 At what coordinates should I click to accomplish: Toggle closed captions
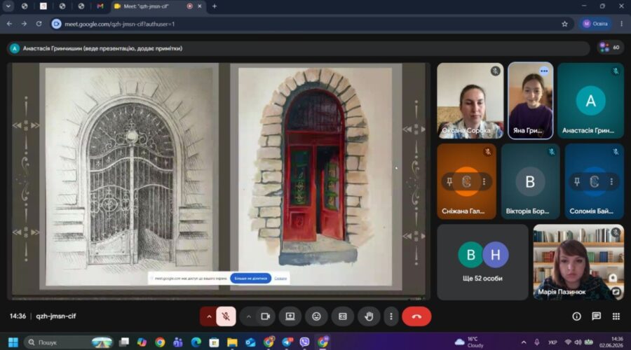coord(342,316)
